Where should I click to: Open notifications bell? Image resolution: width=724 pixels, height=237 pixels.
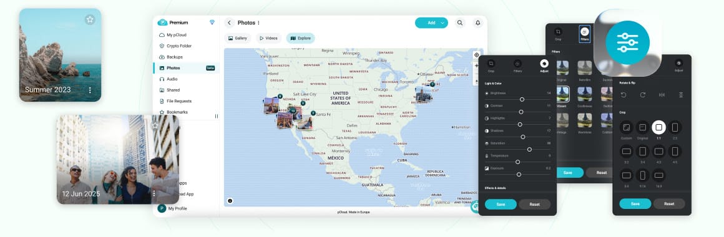478,22
